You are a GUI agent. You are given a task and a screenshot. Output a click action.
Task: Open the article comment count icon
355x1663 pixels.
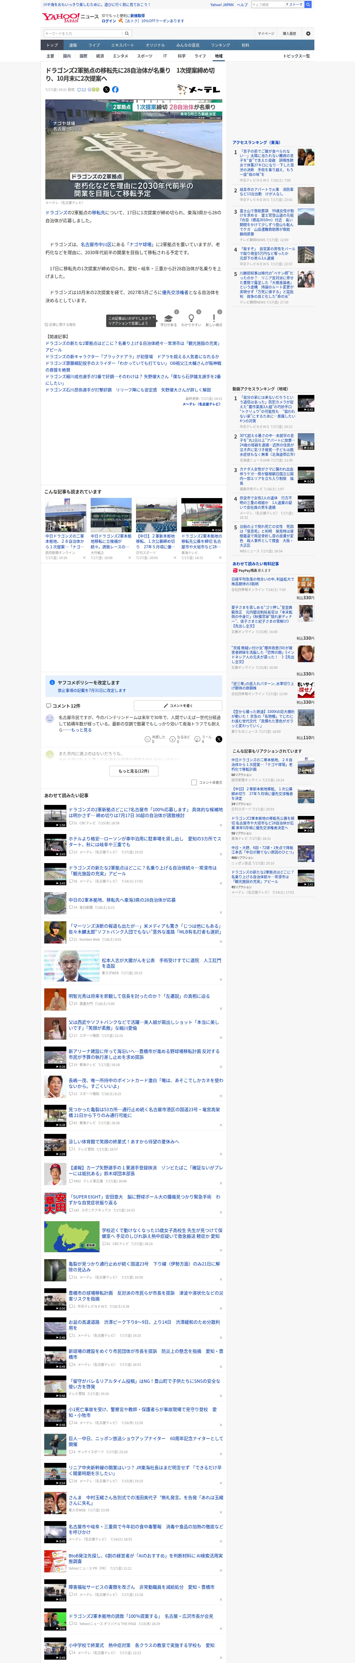click(81, 90)
